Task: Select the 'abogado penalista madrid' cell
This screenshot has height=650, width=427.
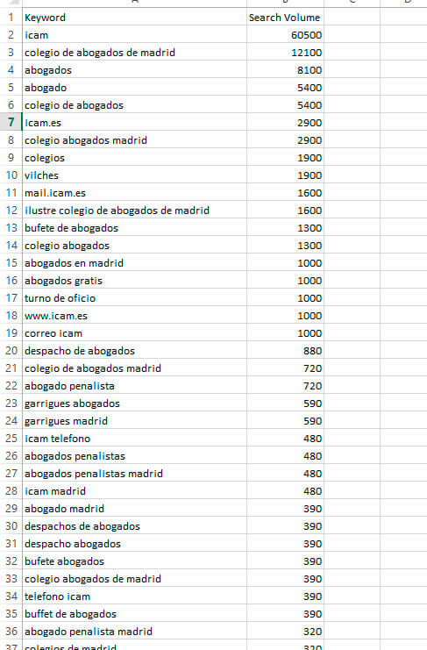Action: (134, 632)
